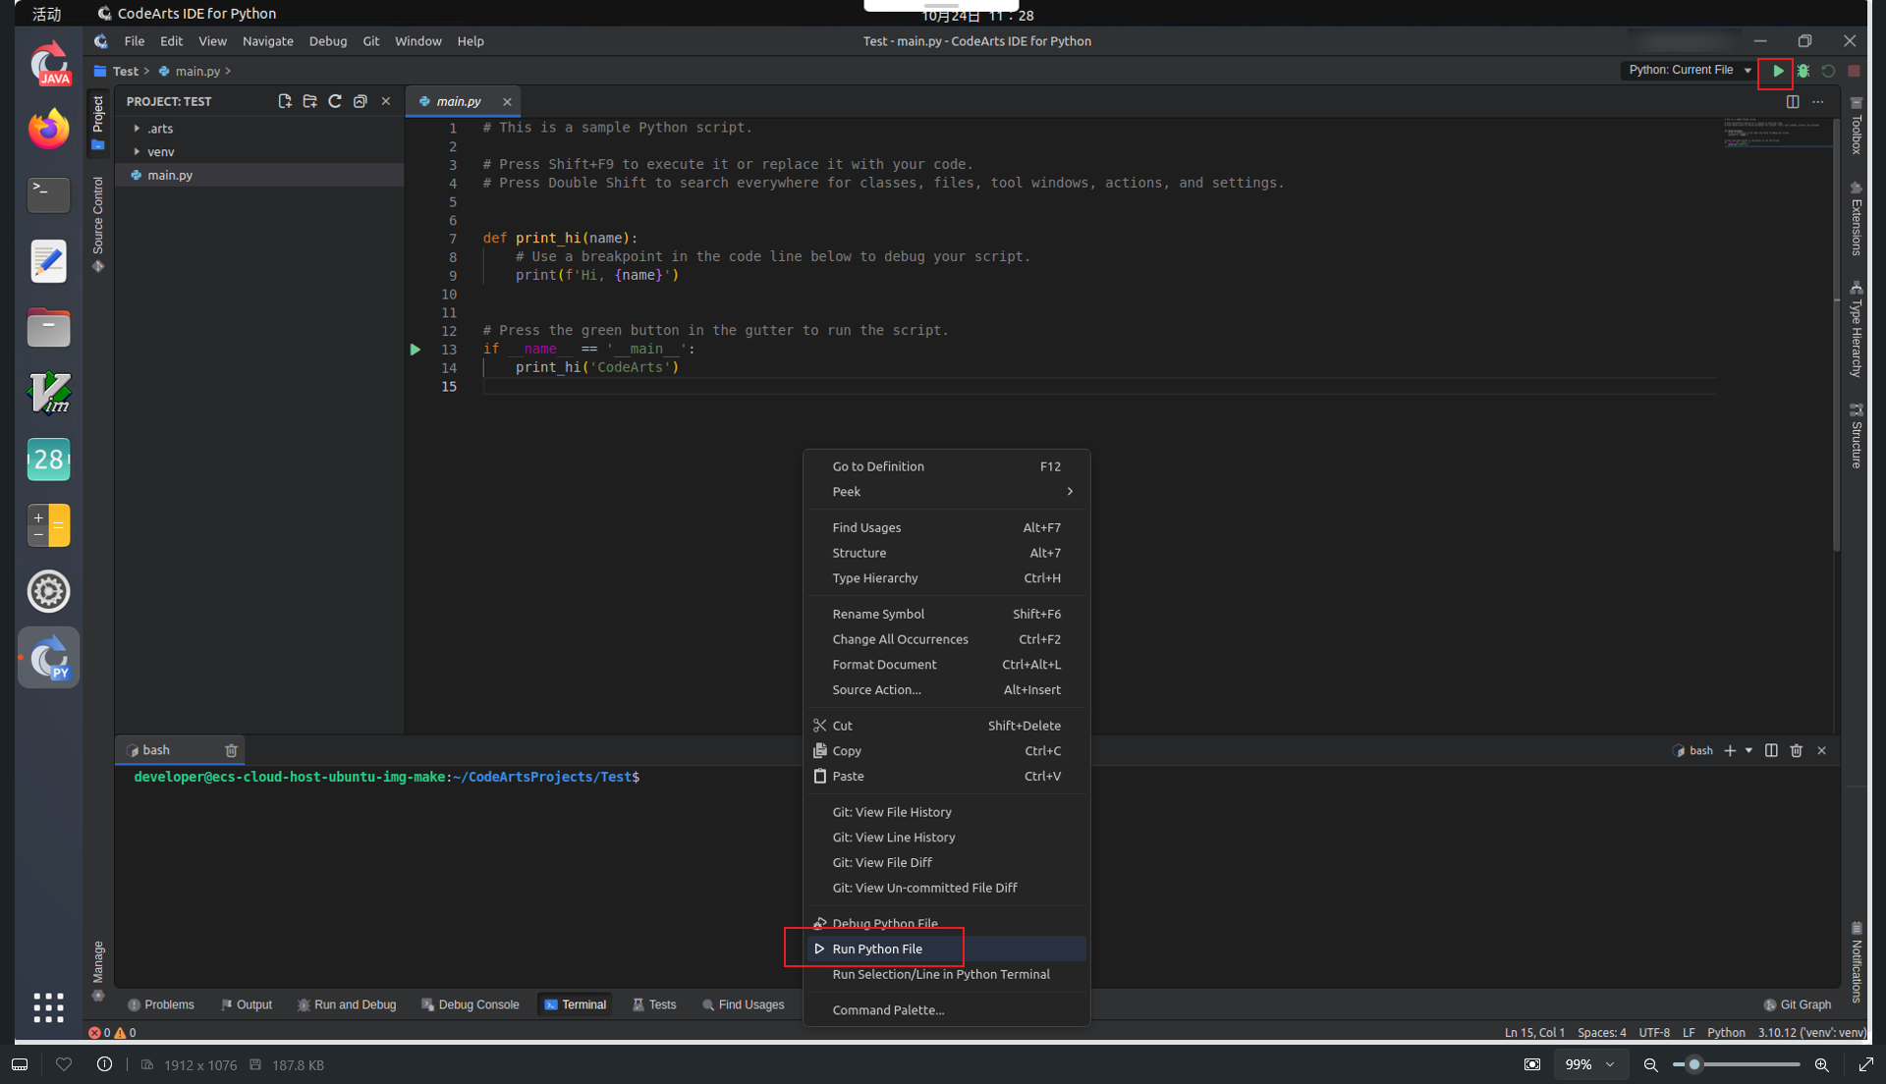
Task: Click New File icon in project panel
Action: pos(285,101)
